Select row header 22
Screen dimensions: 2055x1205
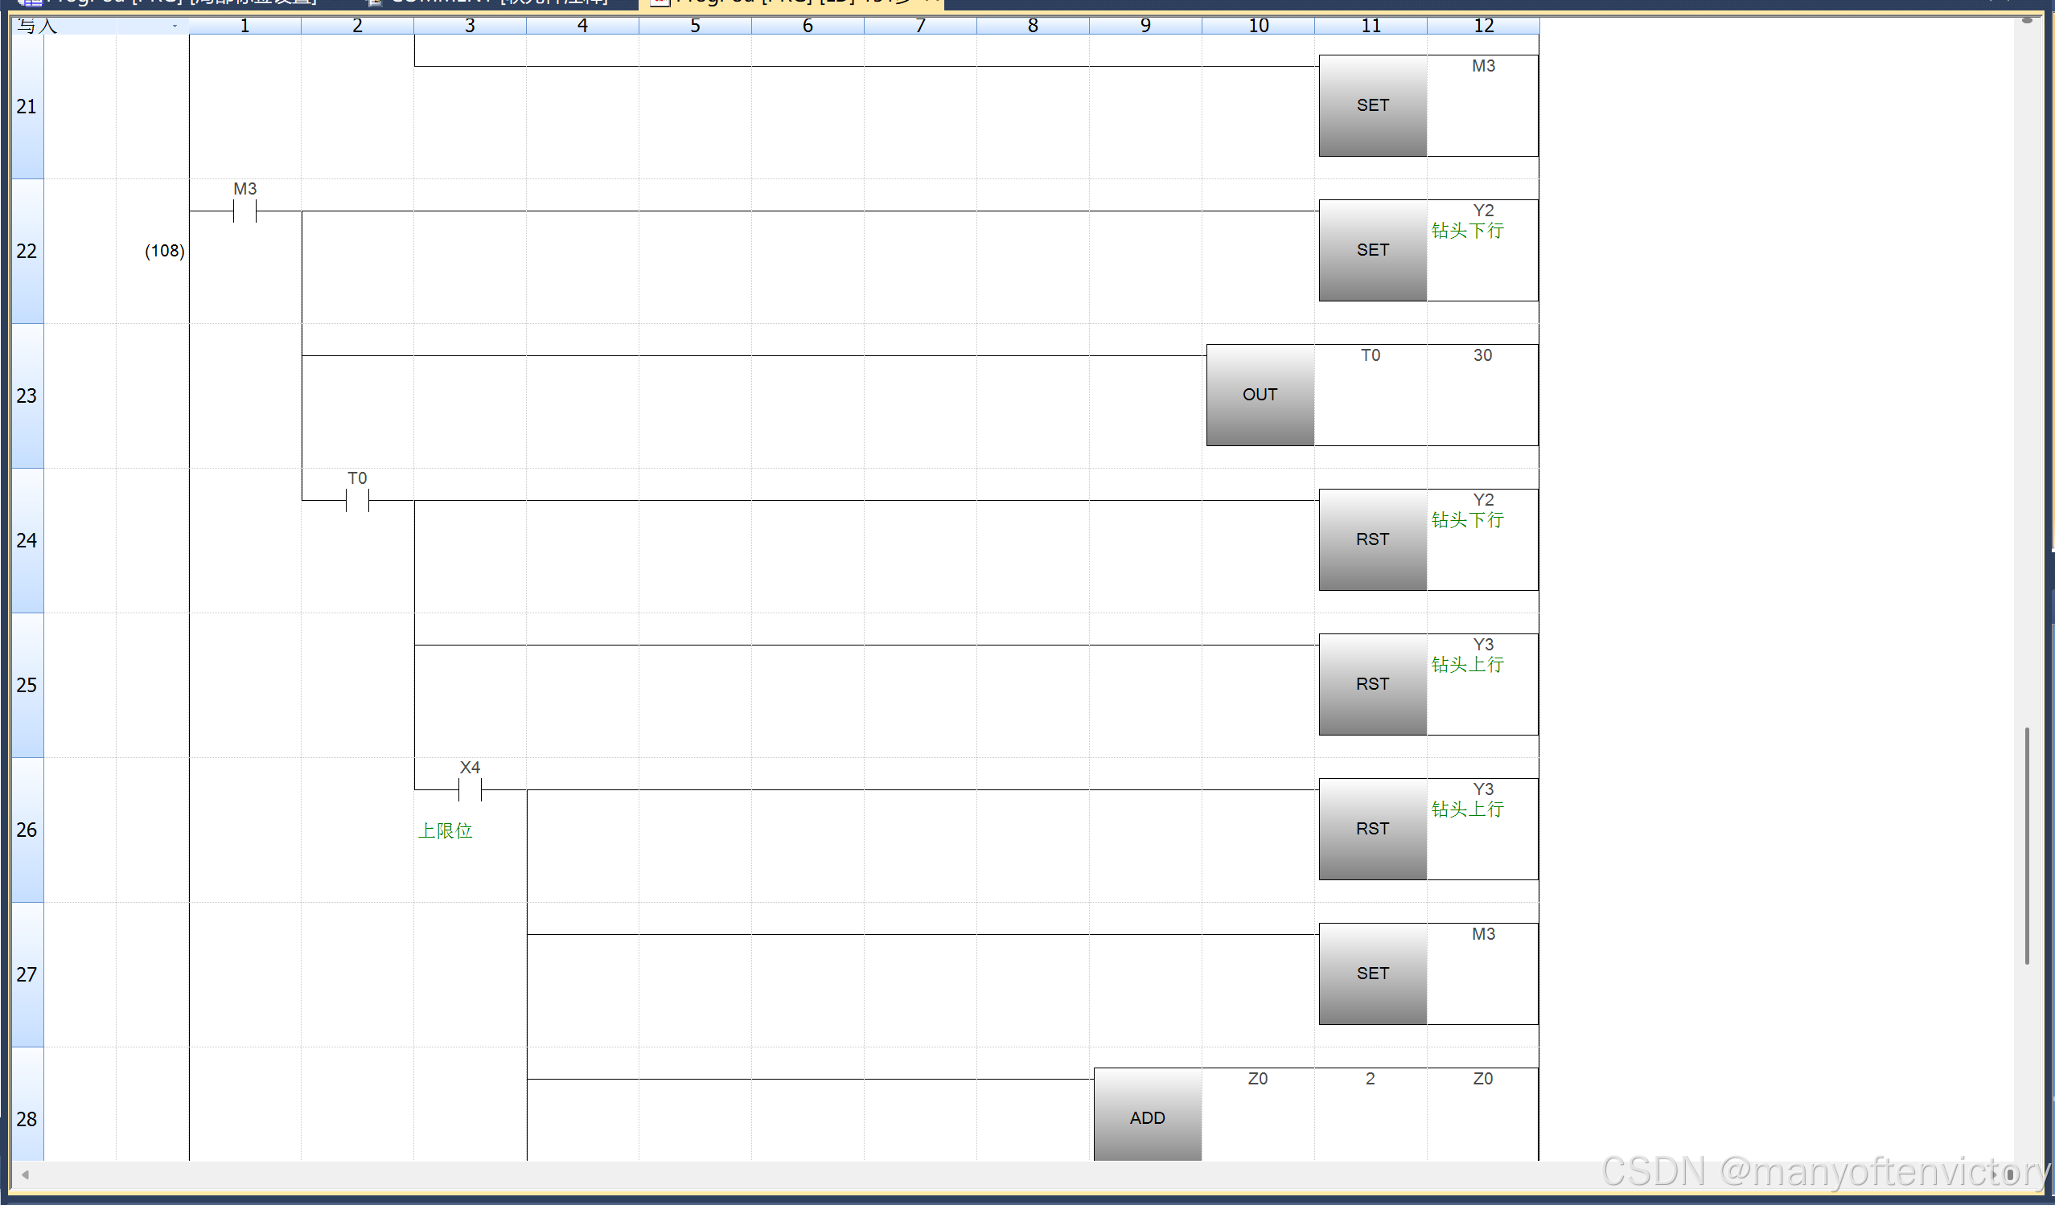[27, 251]
